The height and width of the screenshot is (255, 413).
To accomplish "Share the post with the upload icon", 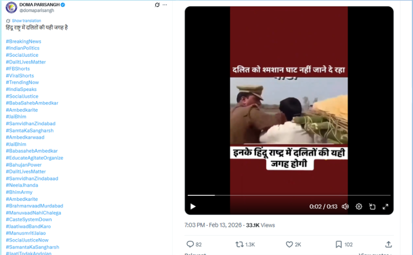I will coord(388,244).
